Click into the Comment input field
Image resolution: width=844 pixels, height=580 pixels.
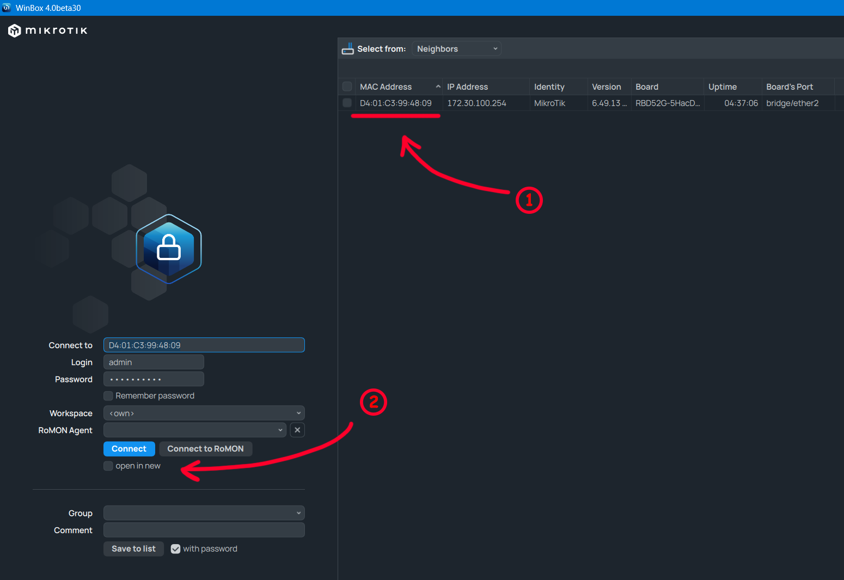point(204,530)
